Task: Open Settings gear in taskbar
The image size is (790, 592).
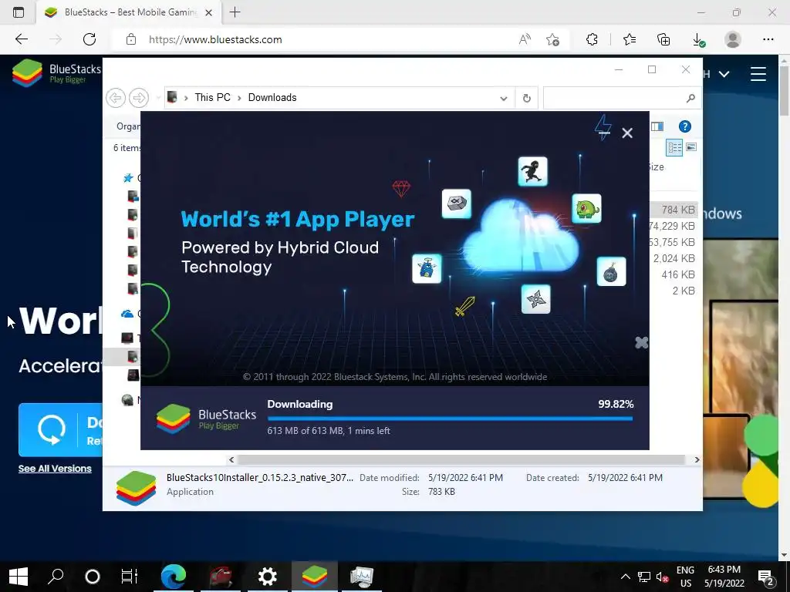Action: 267,577
